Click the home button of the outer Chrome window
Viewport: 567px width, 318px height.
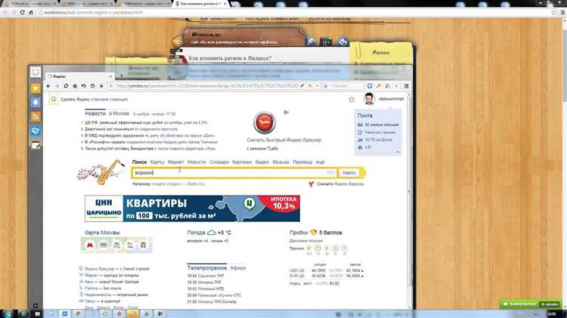tap(31, 12)
